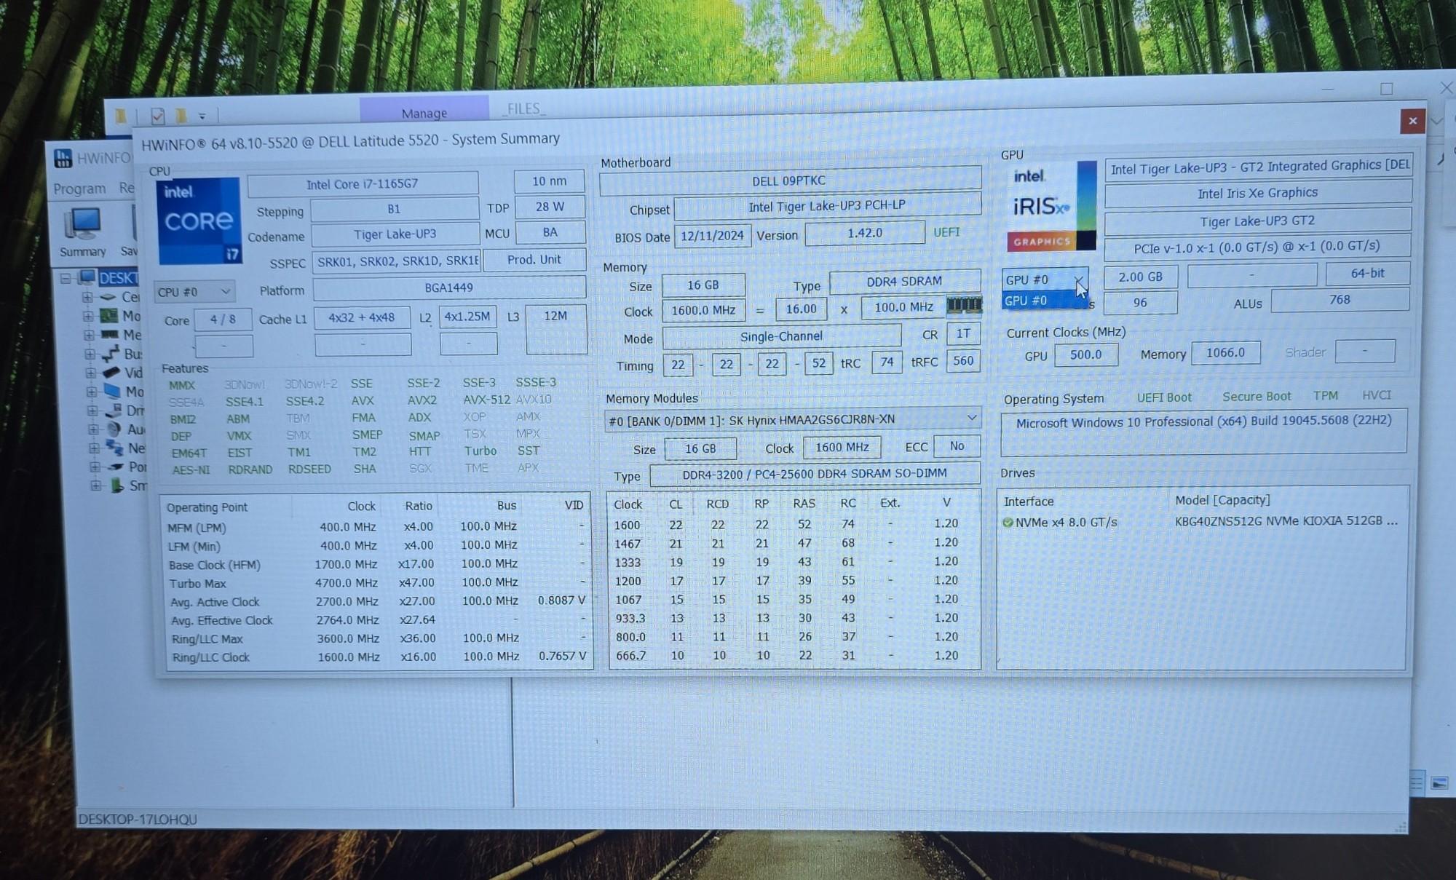Open Explorer quick access toolbar dropdown arrow
This screenshot has height=880, width=1456.
point(202,116)
